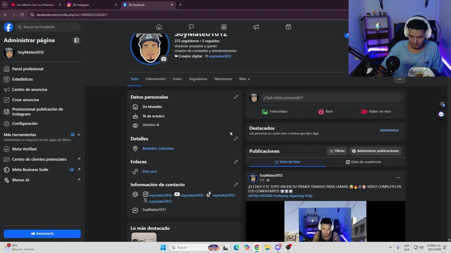451x253 pixels.
Task: Select Vista de lista view
Action: pyautogui.click(x=287, y=162)
